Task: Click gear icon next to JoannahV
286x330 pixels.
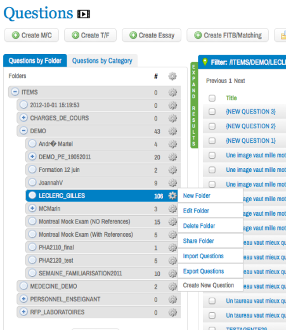Action: [x=172, y=183]
